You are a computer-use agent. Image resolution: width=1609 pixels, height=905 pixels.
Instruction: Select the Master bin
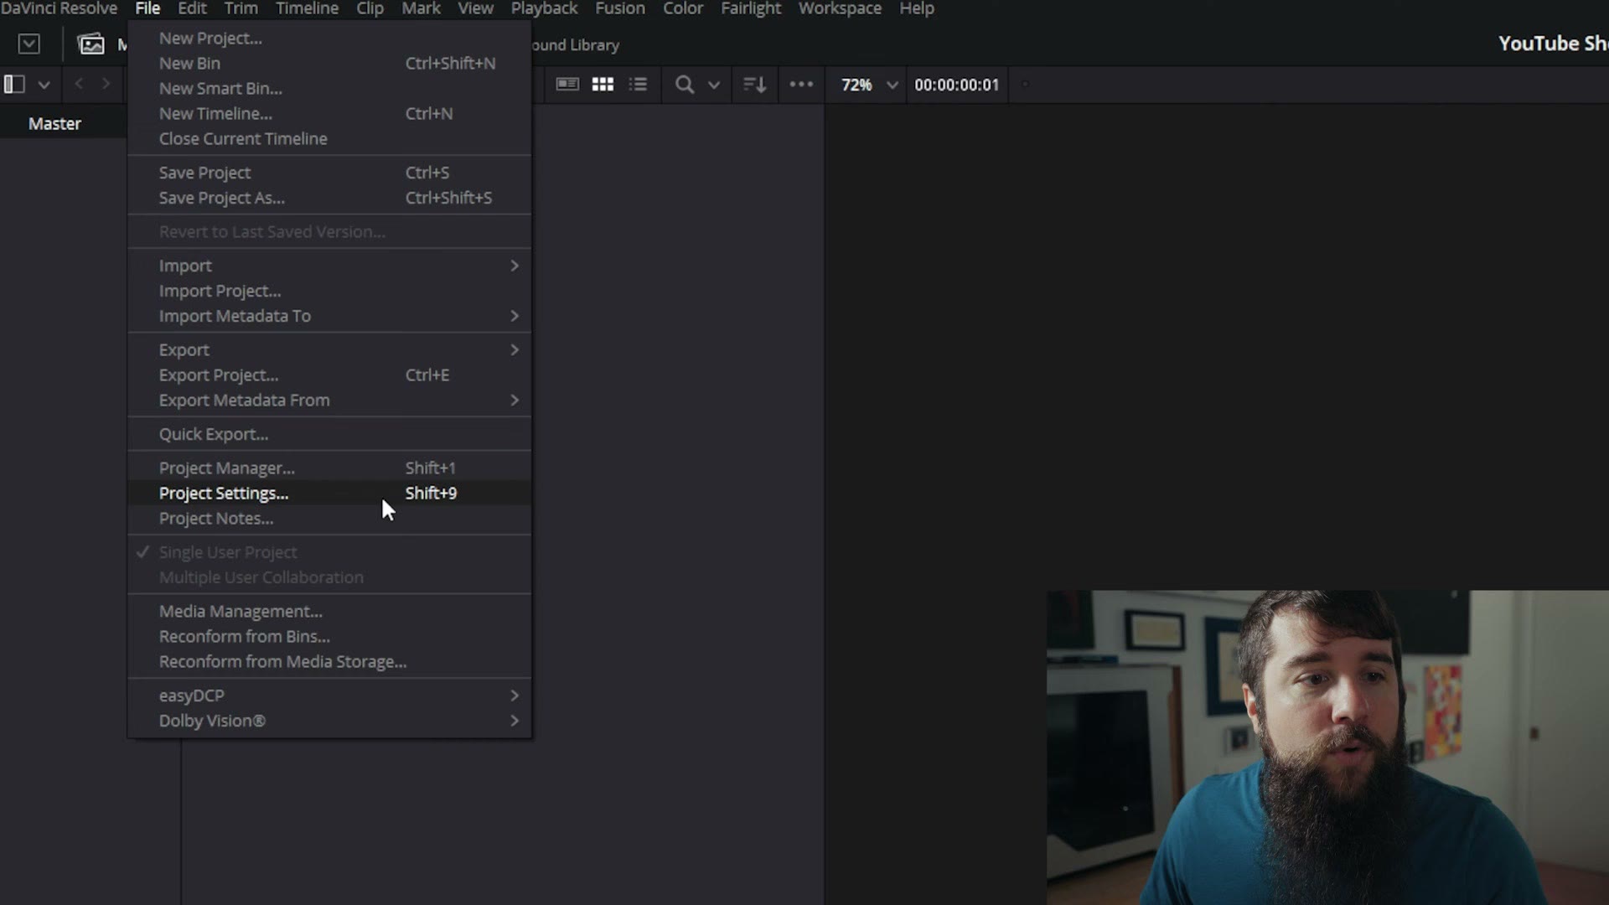(54, 123)
